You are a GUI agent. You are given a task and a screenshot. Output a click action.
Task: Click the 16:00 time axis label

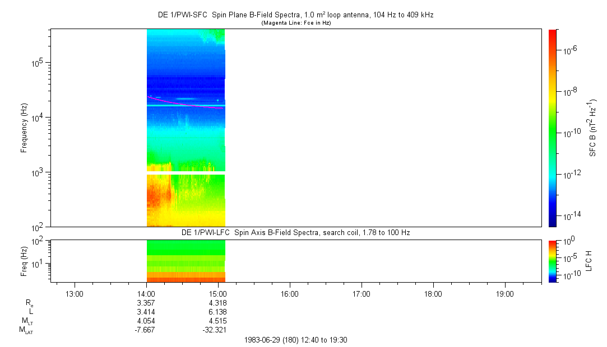pyautogui.click(x=290, y=293)
